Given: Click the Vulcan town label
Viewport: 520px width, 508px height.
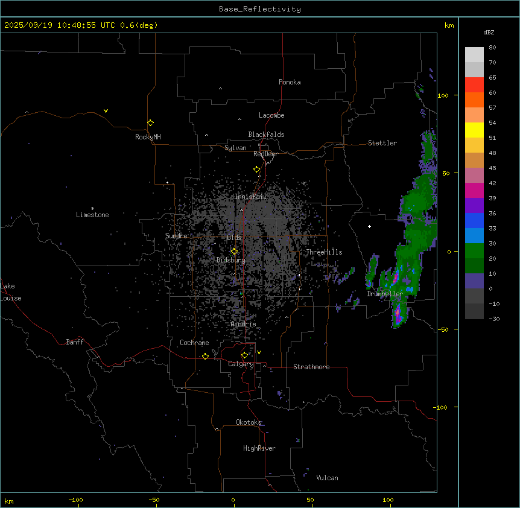Looking at the screenshot, I should (327, 478).
